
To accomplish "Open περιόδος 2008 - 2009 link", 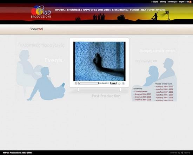I will coord(164,89).
